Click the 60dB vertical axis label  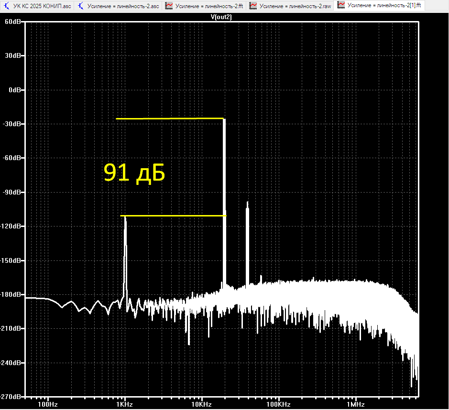(x=12, y=22)
